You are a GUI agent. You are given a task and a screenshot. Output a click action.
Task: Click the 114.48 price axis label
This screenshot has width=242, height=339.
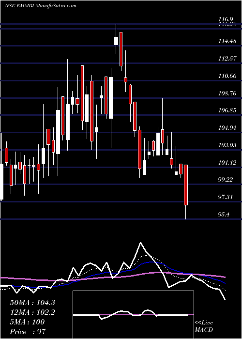coord(227,41)
